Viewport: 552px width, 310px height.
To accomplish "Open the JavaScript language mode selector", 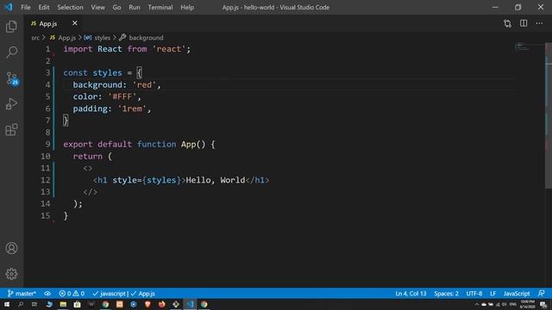I will coord(517,294).
